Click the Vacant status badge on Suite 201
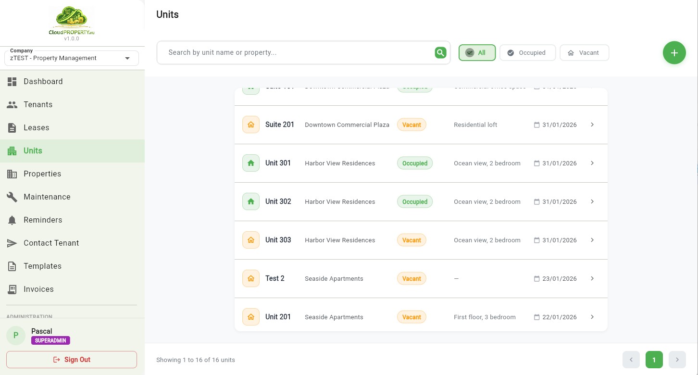This screenshot has width=698, height=375. coord(411,125)
